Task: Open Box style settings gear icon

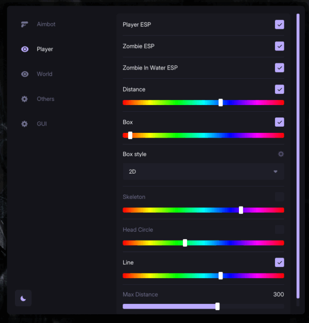Action: click(x=281, y=154)
